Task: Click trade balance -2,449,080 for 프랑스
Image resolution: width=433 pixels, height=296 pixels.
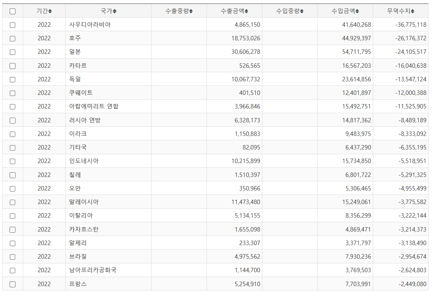Action: [412, 284]
